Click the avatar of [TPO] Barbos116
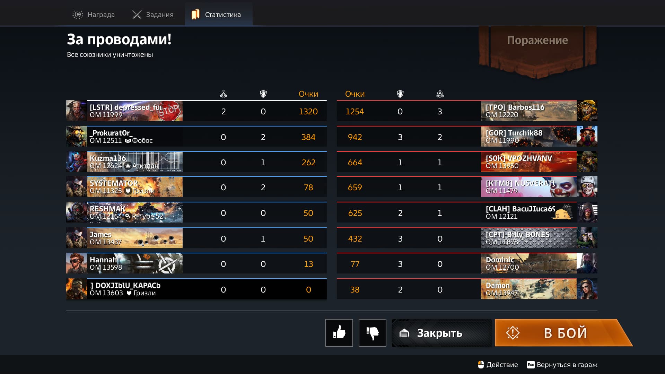This screenshot has width=665, height=374. coord(587,111)
